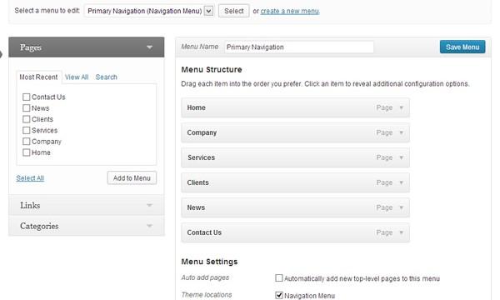
Task: Check the Services page checkbox
Action: pos(27,130)
